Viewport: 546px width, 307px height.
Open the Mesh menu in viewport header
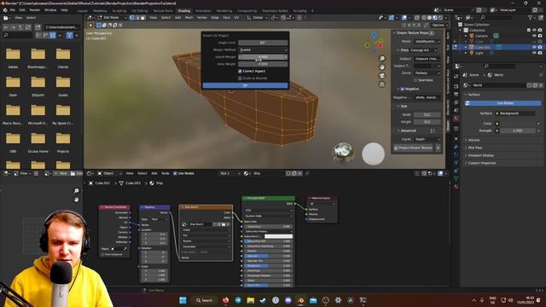189,17
